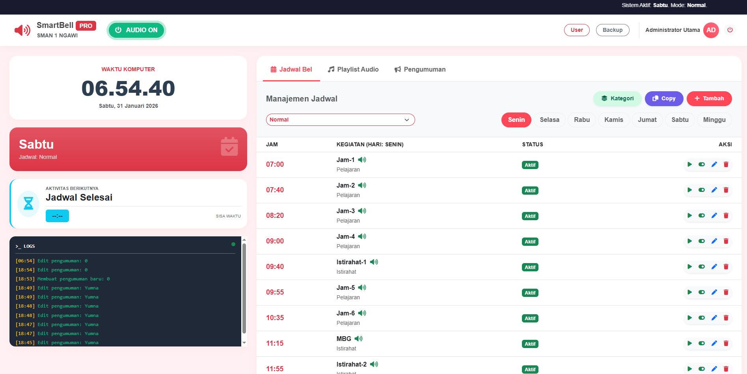
Task: Play the 07:00 Jam-1 bell
Action: tap(689, 164)
